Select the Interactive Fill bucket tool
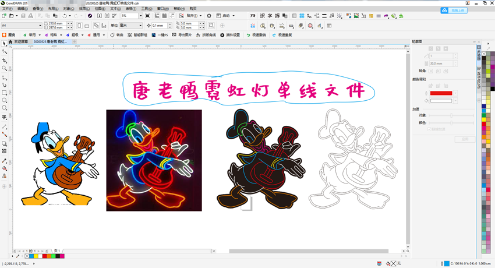The height and width of the screenshot is (268, 495). [4, 168]
